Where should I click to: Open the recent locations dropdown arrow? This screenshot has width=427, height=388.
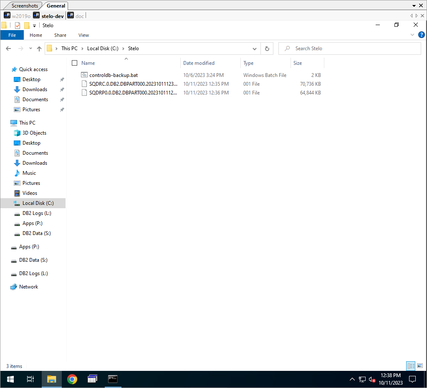coord(30,48)
